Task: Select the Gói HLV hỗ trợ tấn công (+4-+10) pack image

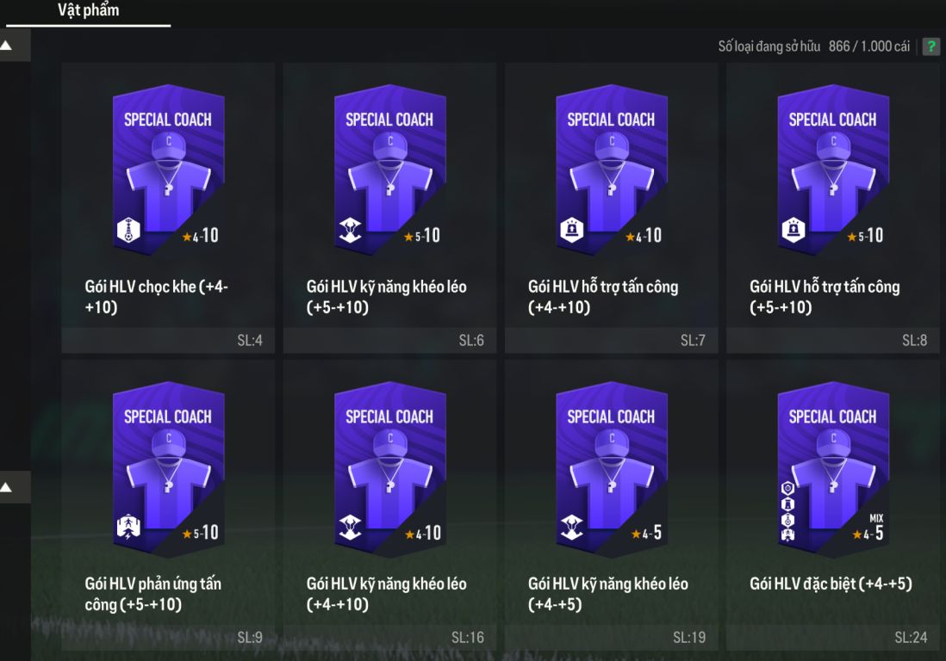Action: (x=611, y=168)
